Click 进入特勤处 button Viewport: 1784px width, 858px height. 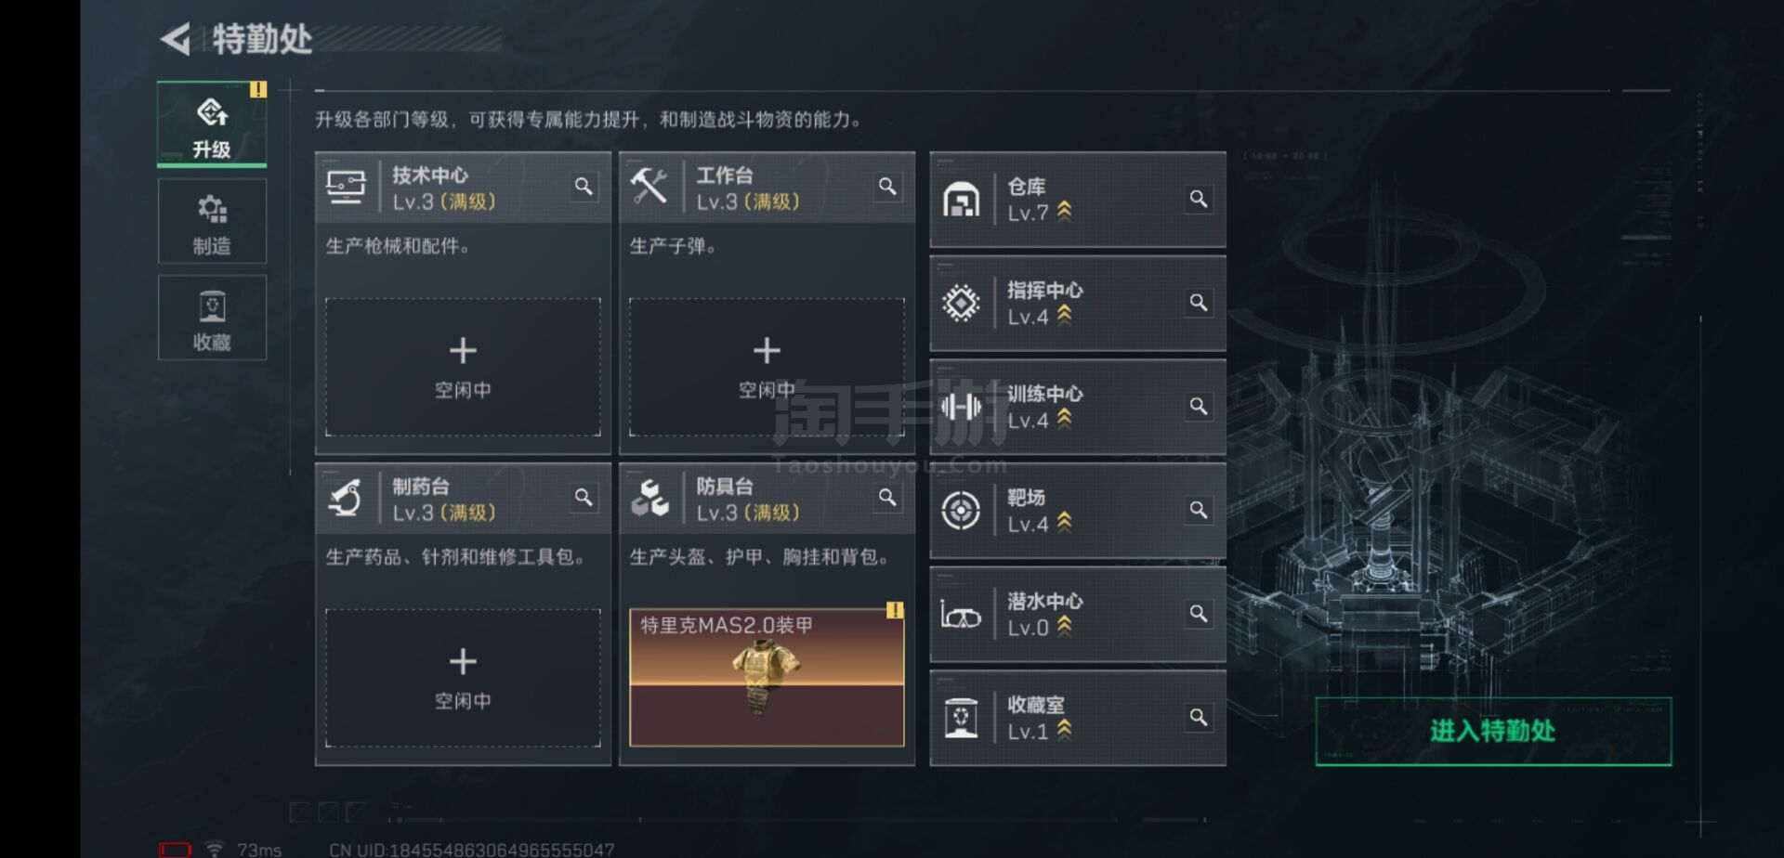1493,732
